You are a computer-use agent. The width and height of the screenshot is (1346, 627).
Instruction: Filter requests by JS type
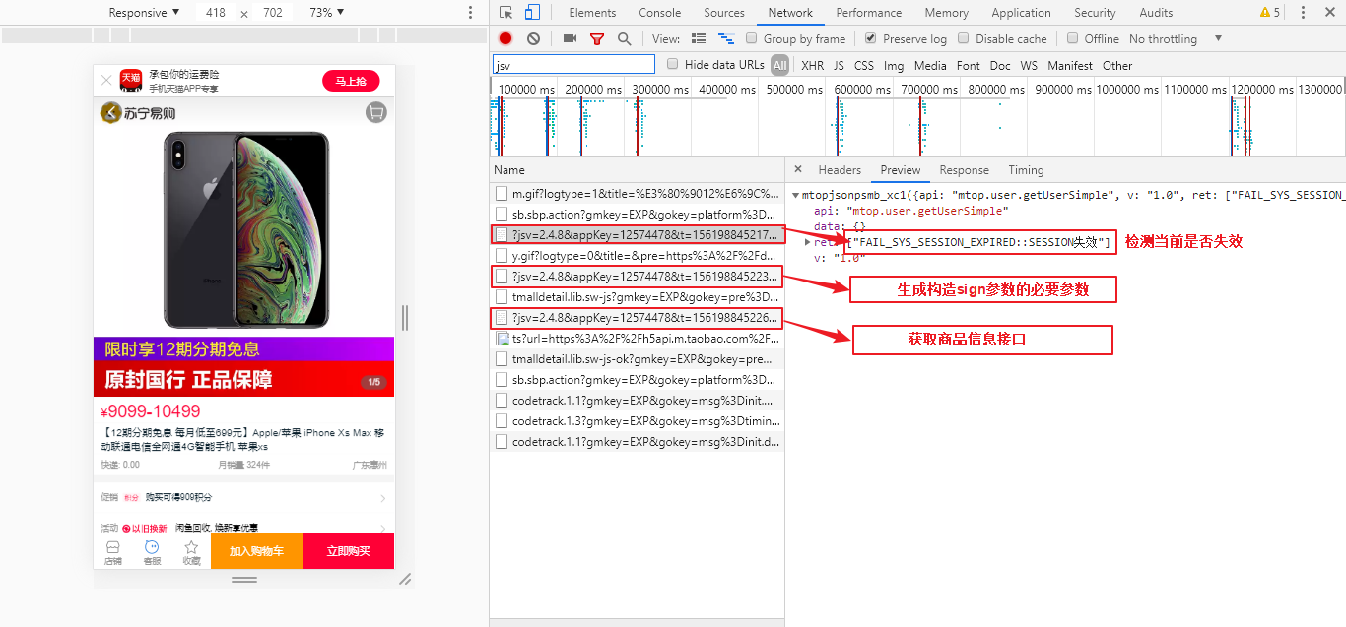[839, 66]
